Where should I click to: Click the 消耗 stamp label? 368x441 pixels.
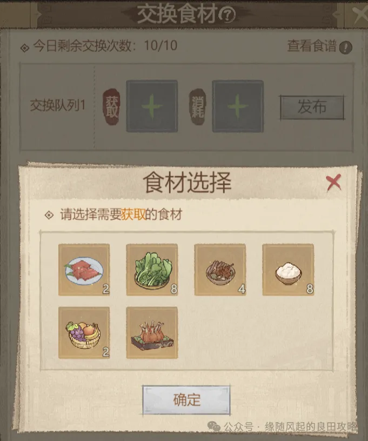click(x=198, y=107)
